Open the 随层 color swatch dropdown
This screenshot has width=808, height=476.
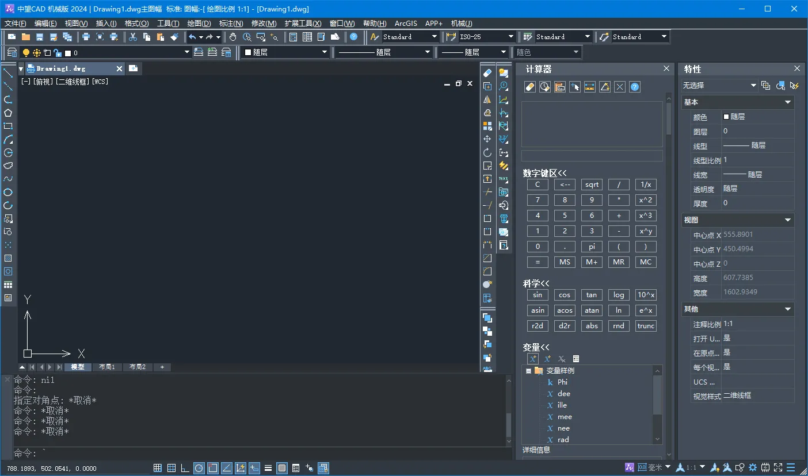coord(324,52)
